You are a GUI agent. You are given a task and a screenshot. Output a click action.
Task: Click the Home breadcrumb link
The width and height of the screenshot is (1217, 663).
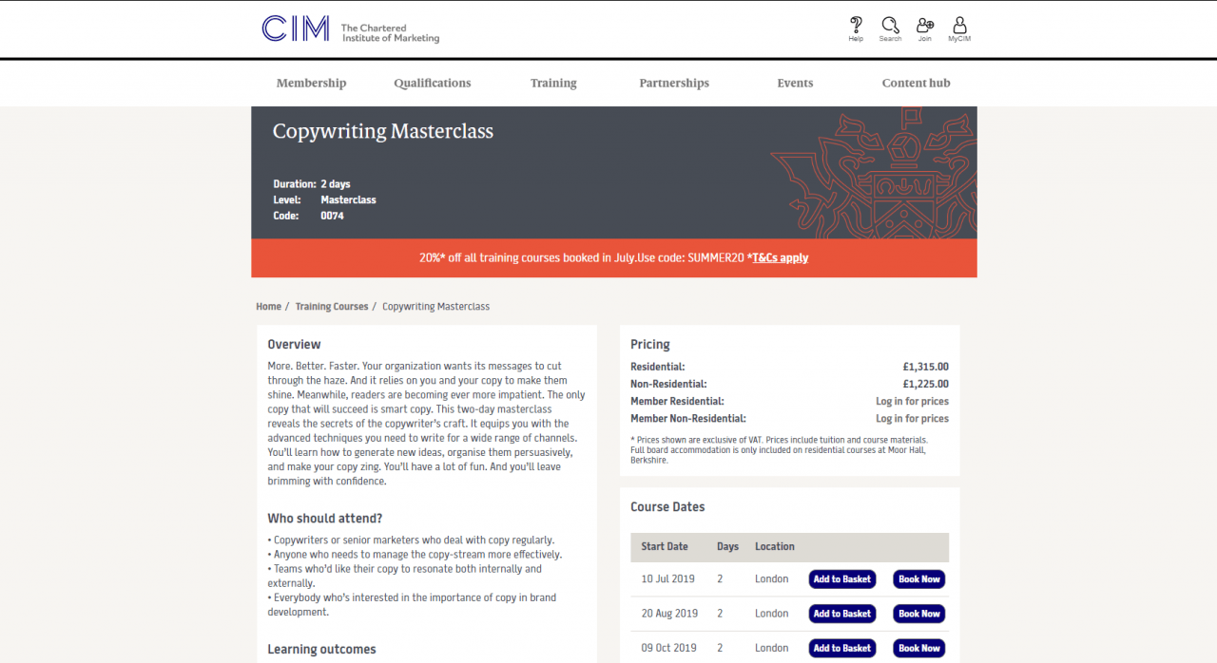(x=268, y=306)
